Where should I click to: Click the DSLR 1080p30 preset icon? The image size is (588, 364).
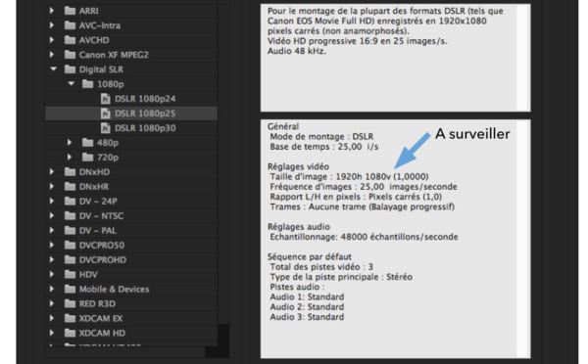pyautogui.click(x=106, y=128)
